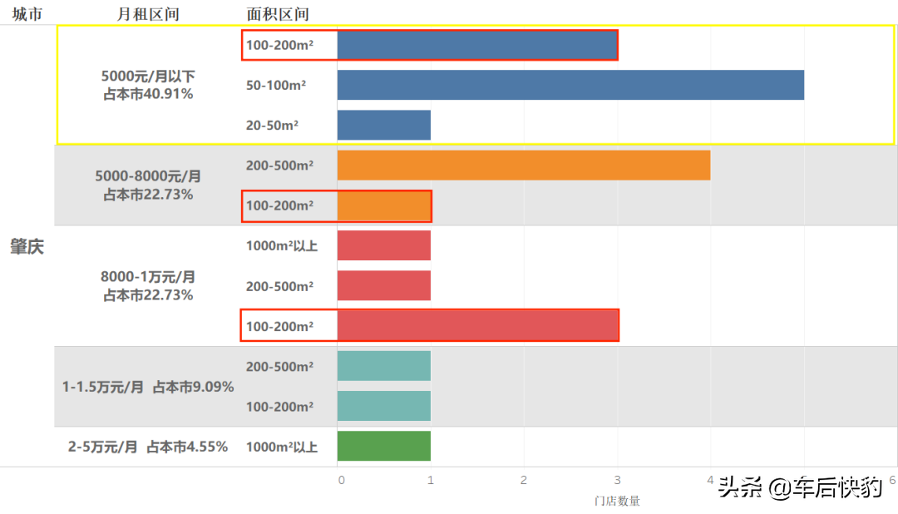
Task: Select "100-200m²" label in 1-1.5万元/月 group
Action: tap(279, 406)
